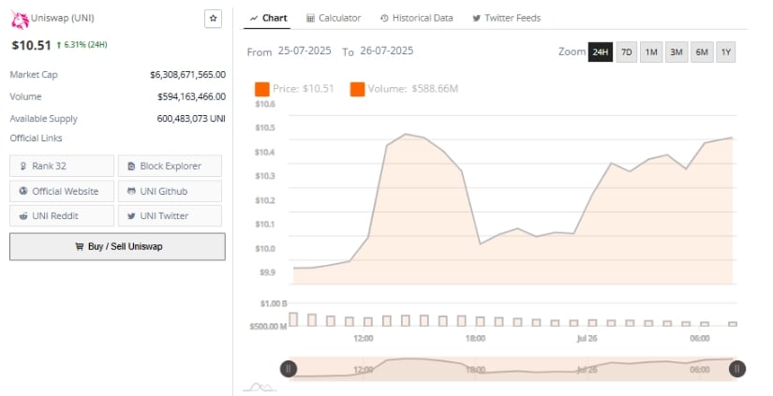Click the volume value $594,163,466.00
This screenshot has width=773, height=396.
pyautogui.click(x=191, y=96)
